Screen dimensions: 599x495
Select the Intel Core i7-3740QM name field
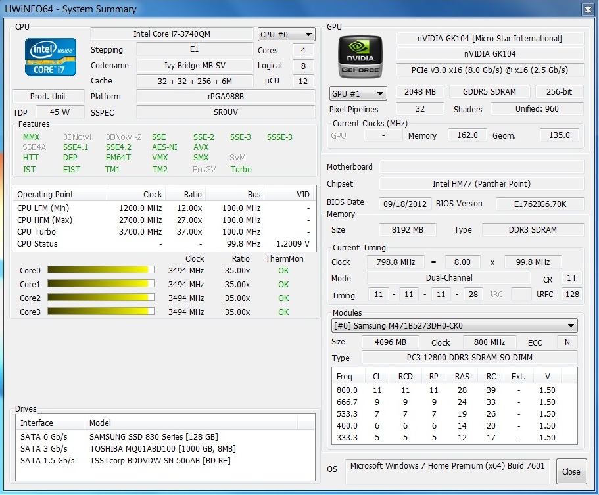(x=172, y=34)
